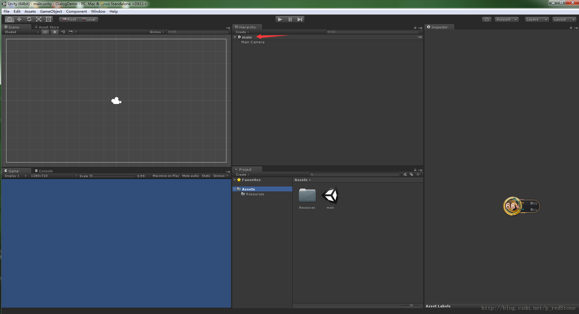Collapse the main scene in Hierarchy

point(235,37)
